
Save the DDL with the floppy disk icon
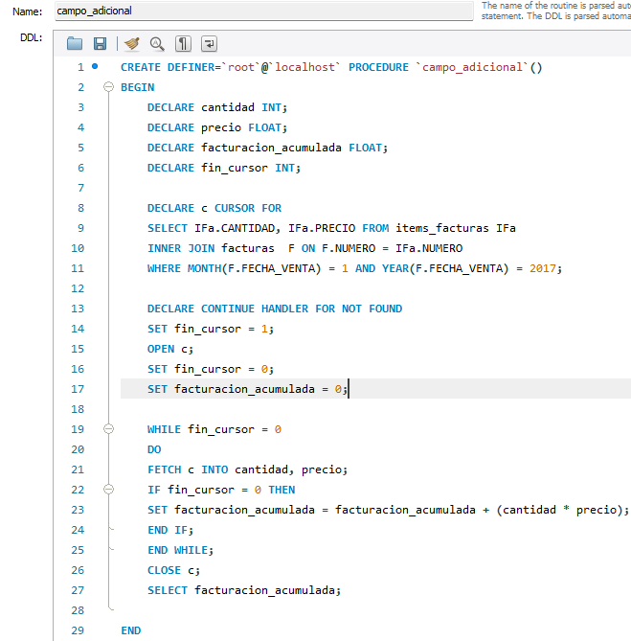coord(100,44)
